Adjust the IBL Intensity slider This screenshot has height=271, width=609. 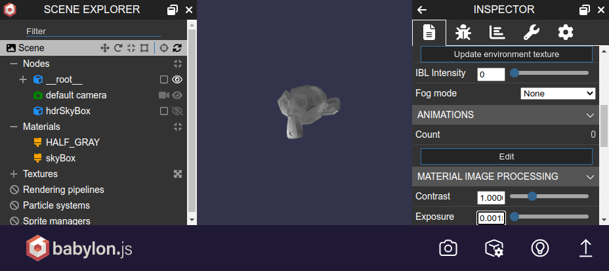549,73
